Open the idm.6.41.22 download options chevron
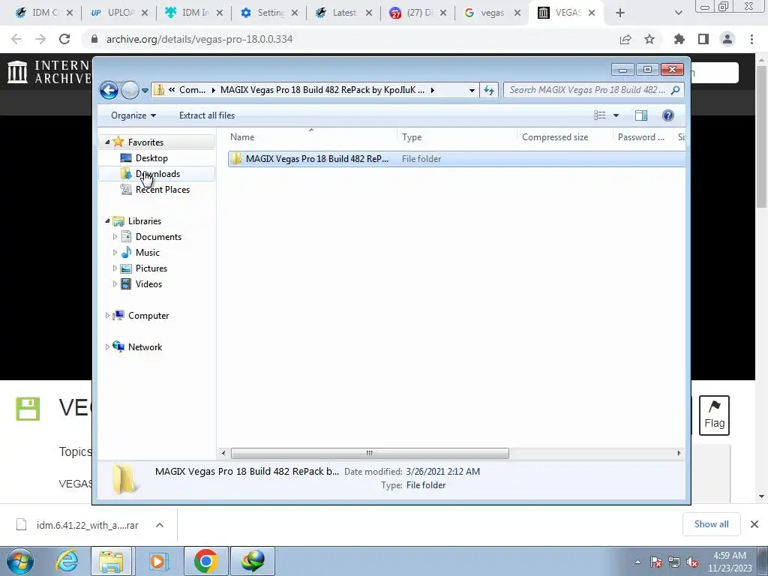The width and height of the screenshot is (768, 576). pos(160,525)
